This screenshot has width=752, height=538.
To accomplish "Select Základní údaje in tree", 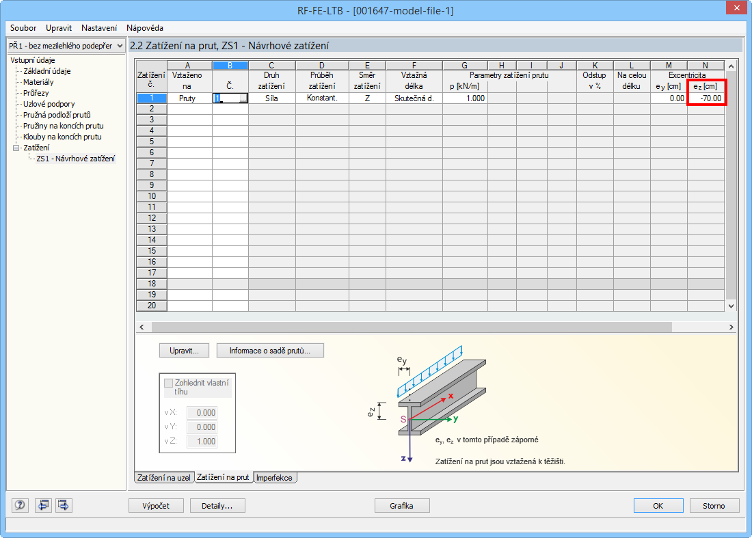I will click(47, 71).
